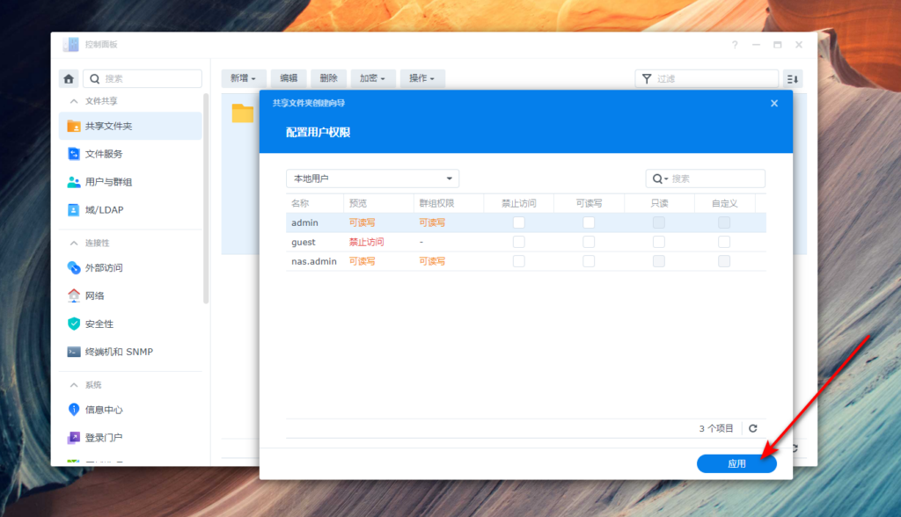Click the sidebar scrollbar
The height and width of the screenshot is (517, 901).
coord(206,198)
